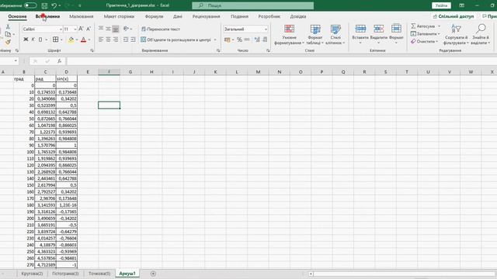Click the text orientation icon

tap(126, 29)
